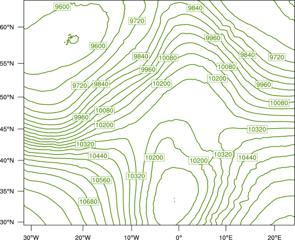This screenshot has width=295, height=240.
Task: Click the 10560 contour label
Action: tap(101, 180)
